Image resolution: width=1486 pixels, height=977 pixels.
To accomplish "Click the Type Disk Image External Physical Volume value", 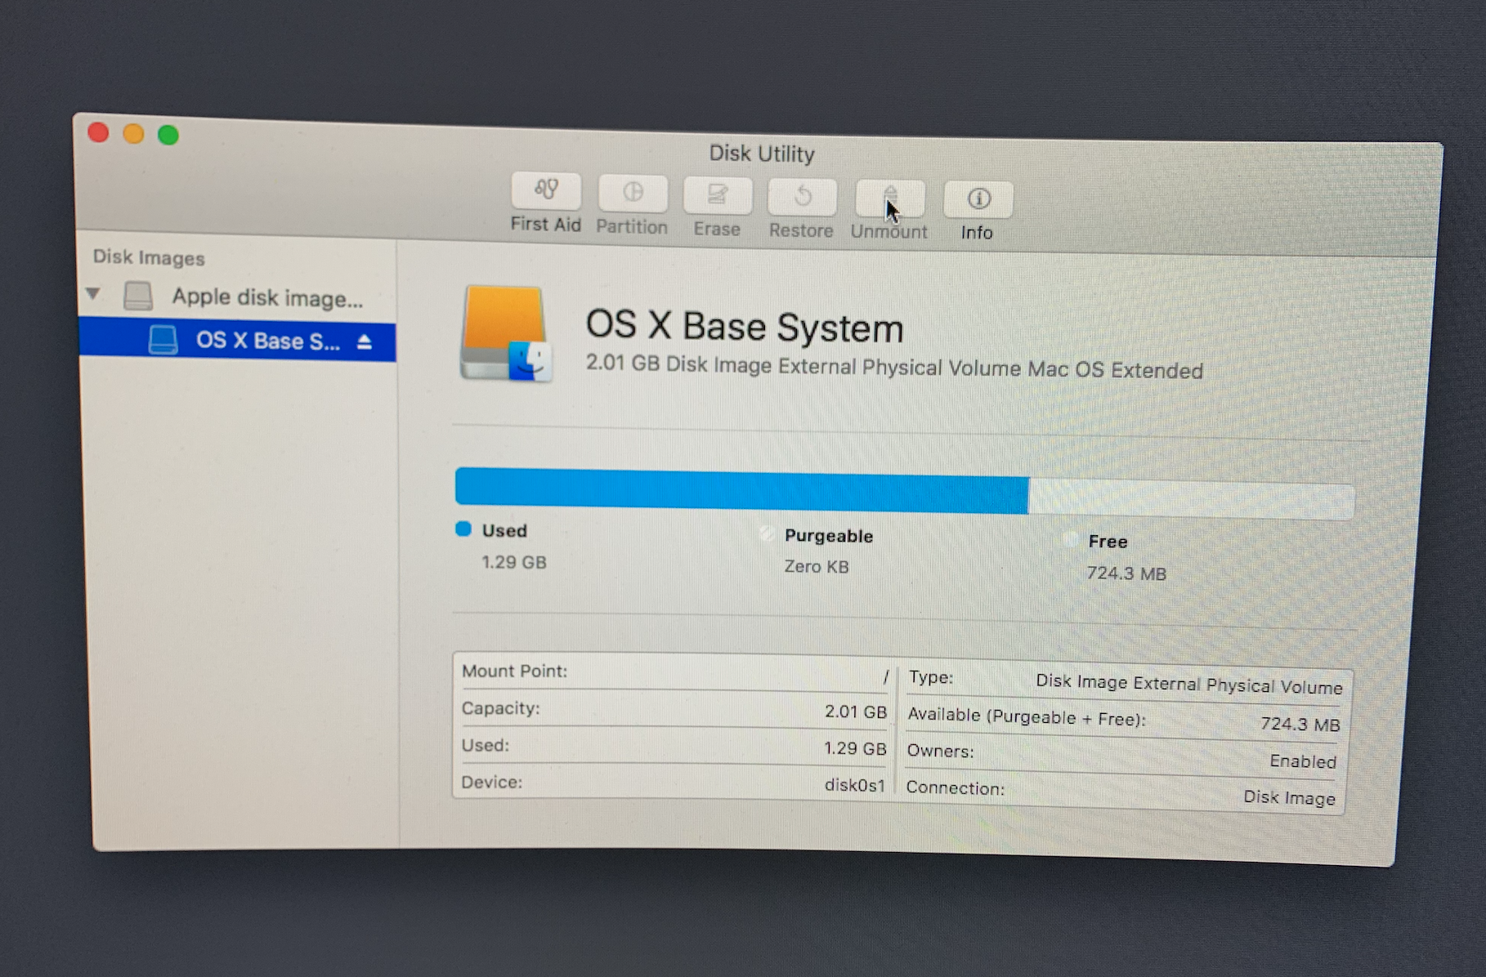I will (1189, 685).
